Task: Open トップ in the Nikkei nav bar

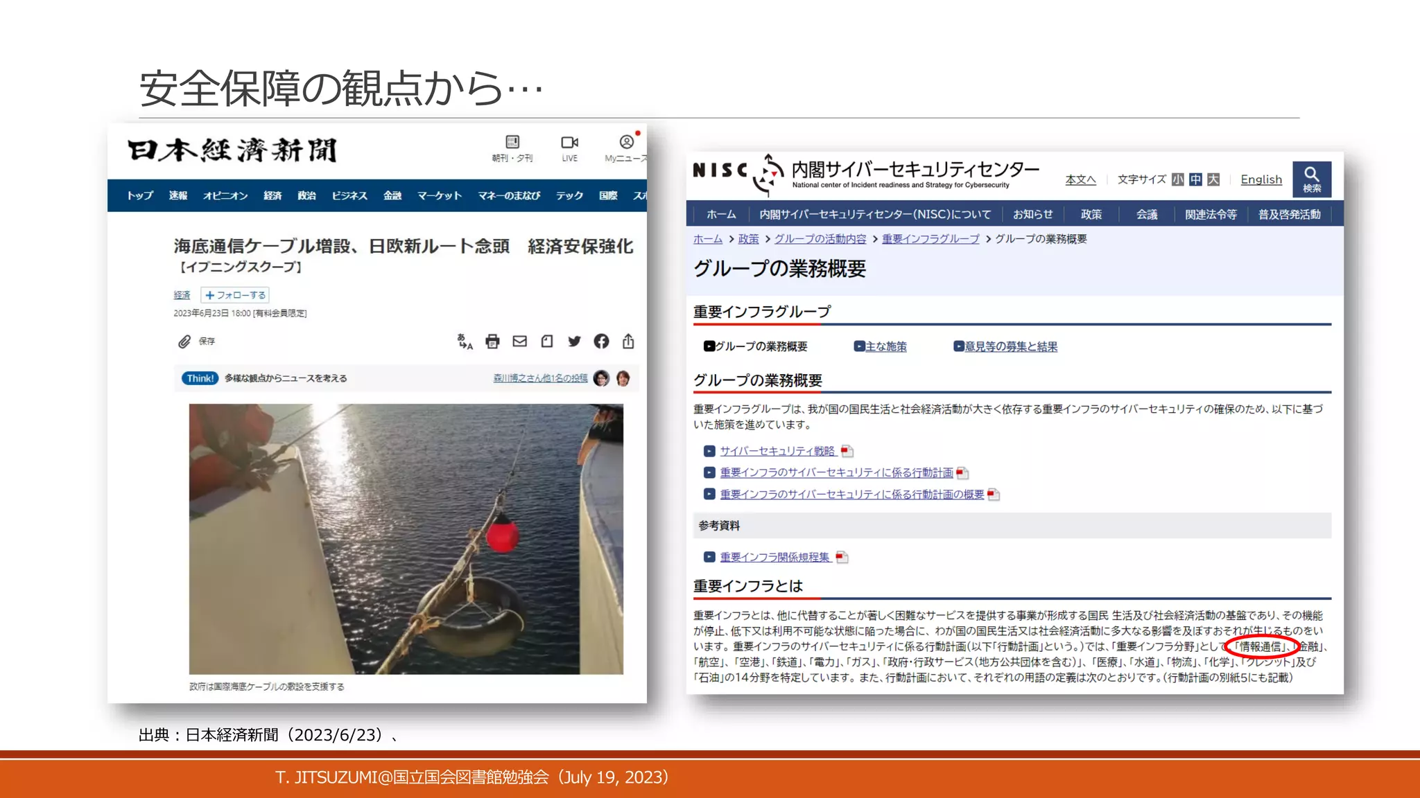Action: pos(140,195)
